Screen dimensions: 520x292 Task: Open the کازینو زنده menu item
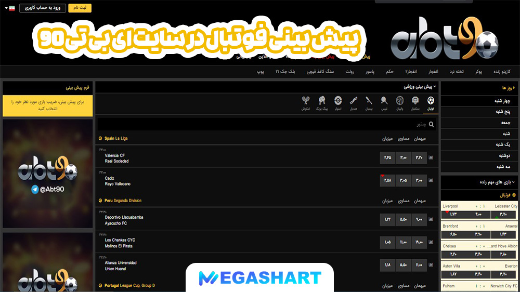pyautogui.click(x=502, y=72)
